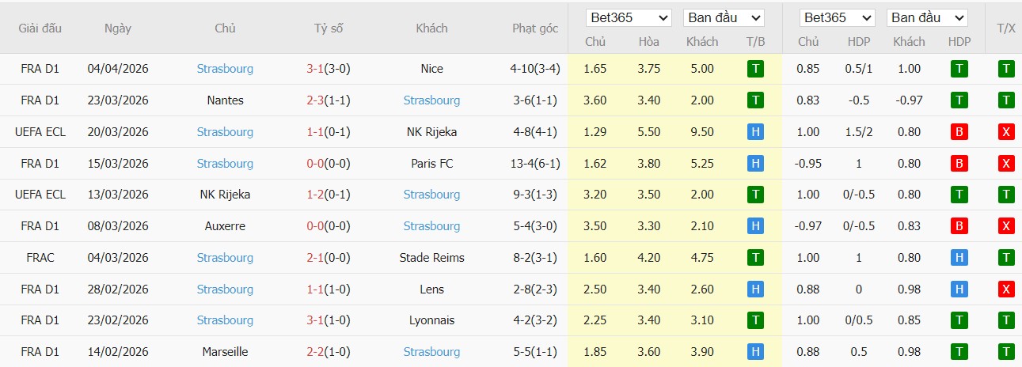The height and width of the screenshot is (367, 1022).
Task: Click red X badge in 20/03/2026 row
Action: tap(1006, 132)
